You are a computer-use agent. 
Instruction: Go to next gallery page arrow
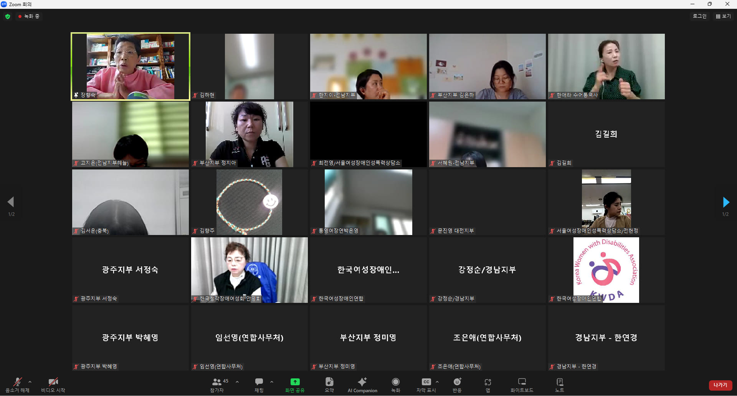pyautogui.click(x=725, y=202)
